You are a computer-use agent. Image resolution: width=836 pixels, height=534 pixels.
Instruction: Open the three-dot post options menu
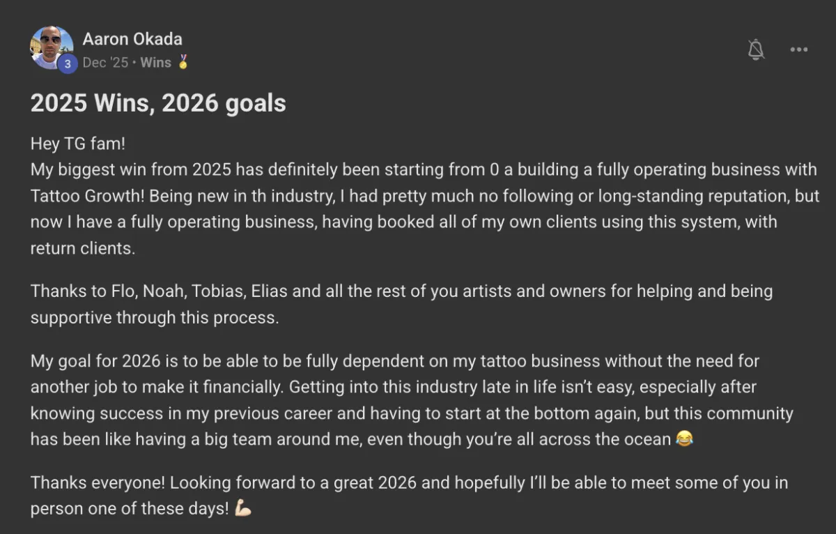click(798, 49)
